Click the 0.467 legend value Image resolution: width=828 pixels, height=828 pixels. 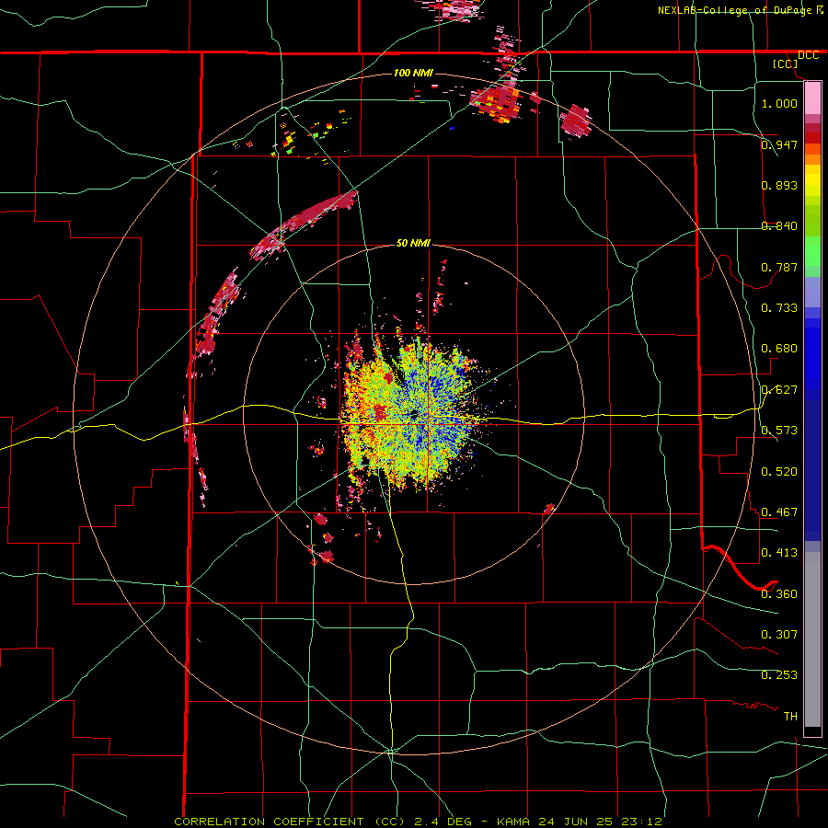779,512
